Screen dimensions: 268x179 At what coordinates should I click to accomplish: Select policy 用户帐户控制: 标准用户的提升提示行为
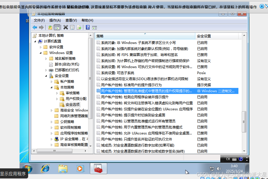tap(131, 85)
